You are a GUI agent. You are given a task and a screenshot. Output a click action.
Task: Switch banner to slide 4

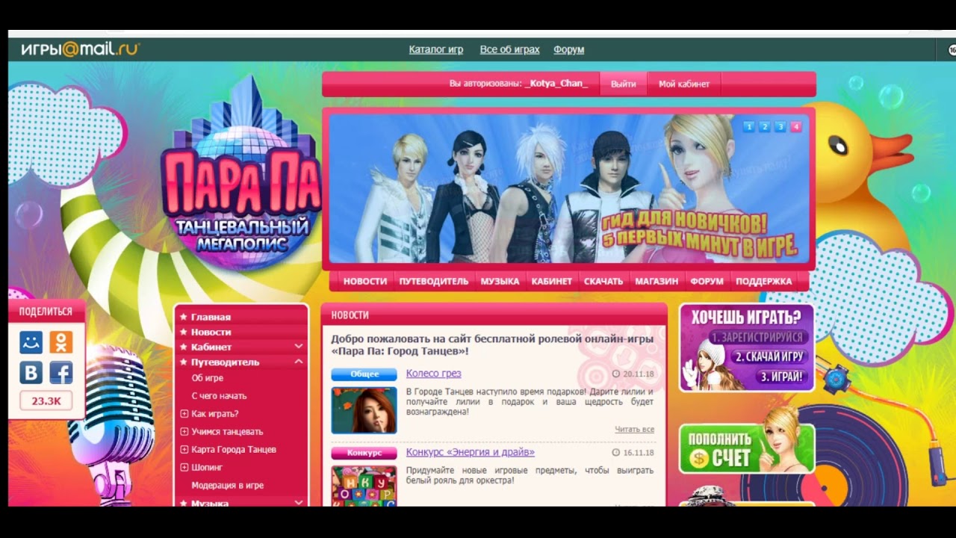796,126
